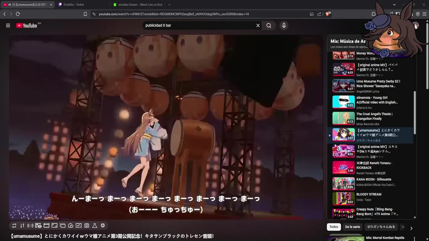Select currently playing umamusume playlist item
This screenshot has width=429, height=241.
370,135
